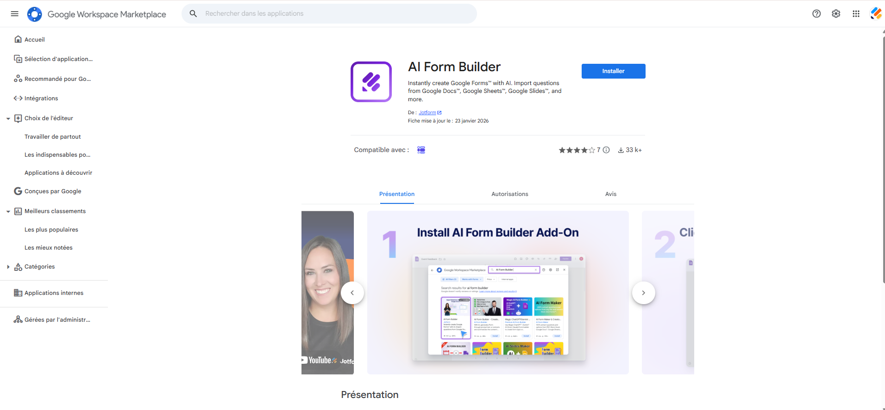Screen dimensions: 885x410
Task: Click the Installer button
Action: (x=613, y=71)
